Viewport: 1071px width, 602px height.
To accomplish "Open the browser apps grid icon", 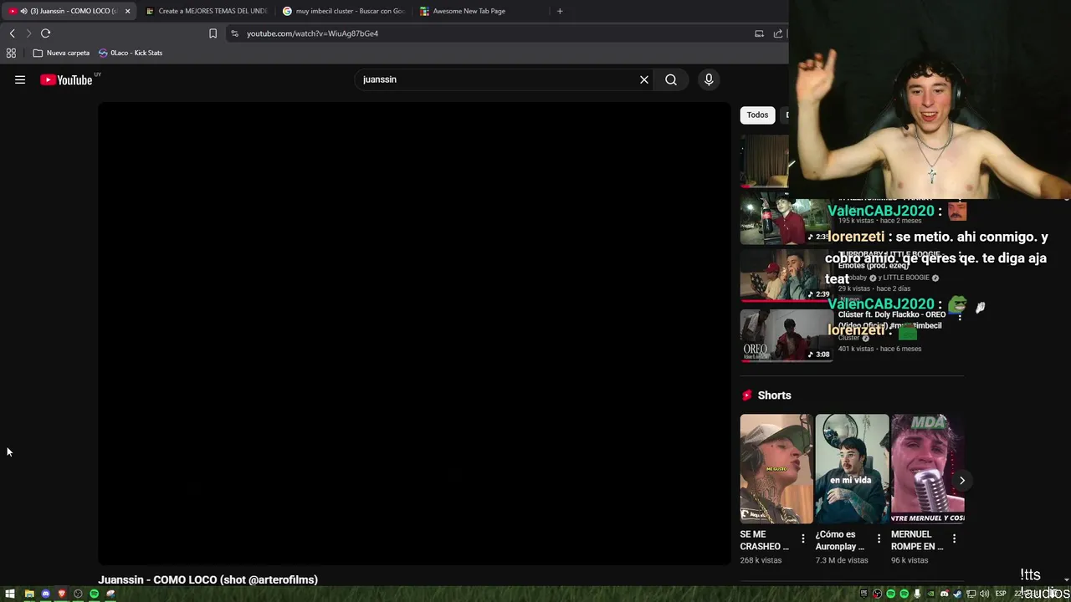I will coord(11,53).
